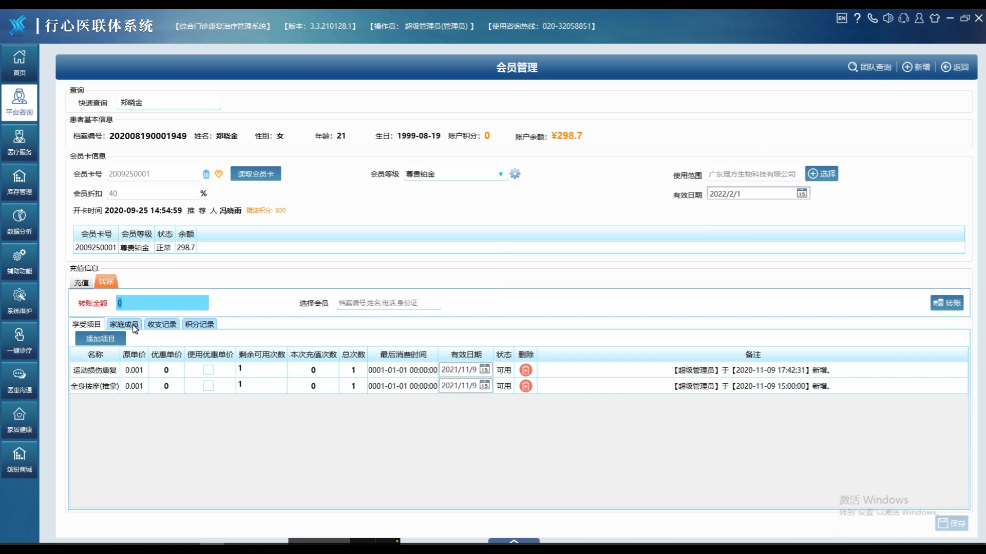Viewport: 986px width, 554px height.
Task: Click the 备注 column header
Action: [753, 354]
